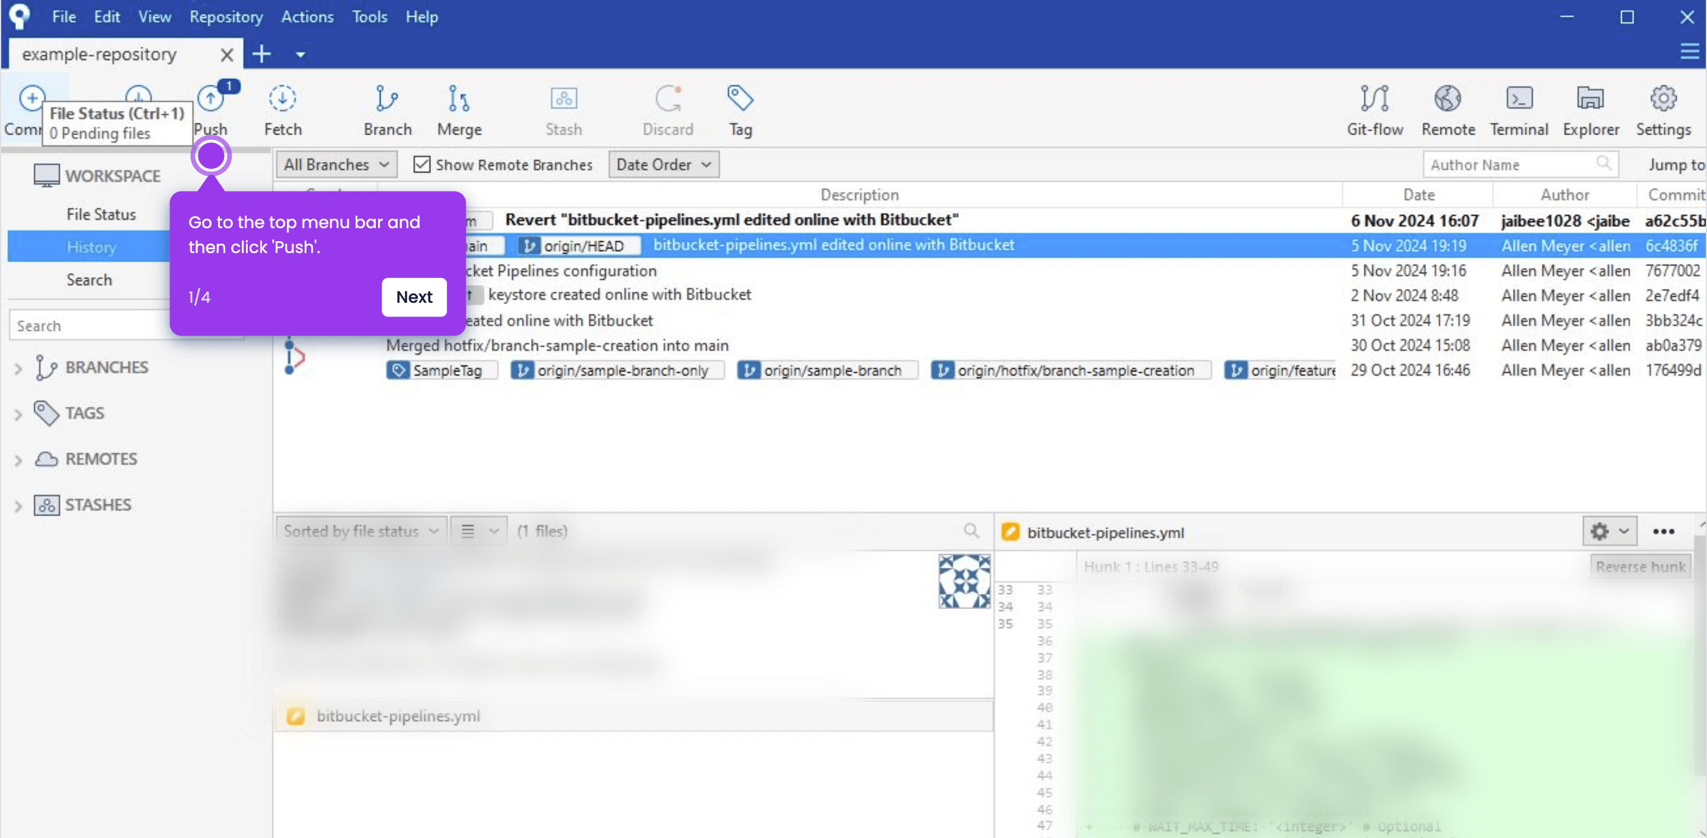Click the Push toolbar icon
This screenshot has height=838, width=1707.
coord(211,100)
